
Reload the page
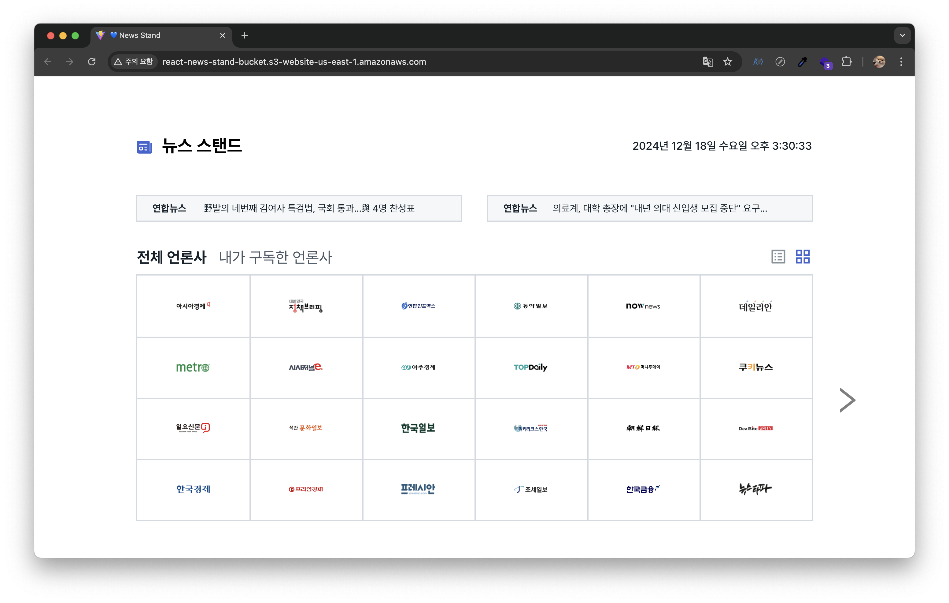92,62
